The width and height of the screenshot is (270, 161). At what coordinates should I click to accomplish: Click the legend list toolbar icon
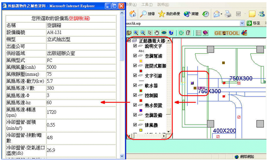tap(199, 33)
